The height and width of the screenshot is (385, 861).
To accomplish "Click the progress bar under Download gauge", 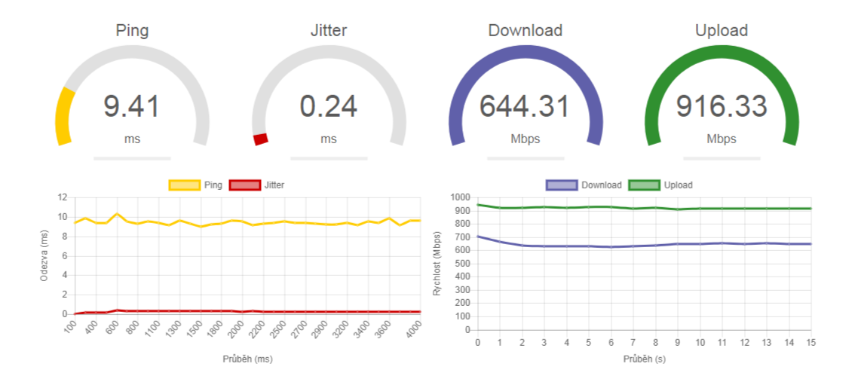I will (x=525, y=158).
